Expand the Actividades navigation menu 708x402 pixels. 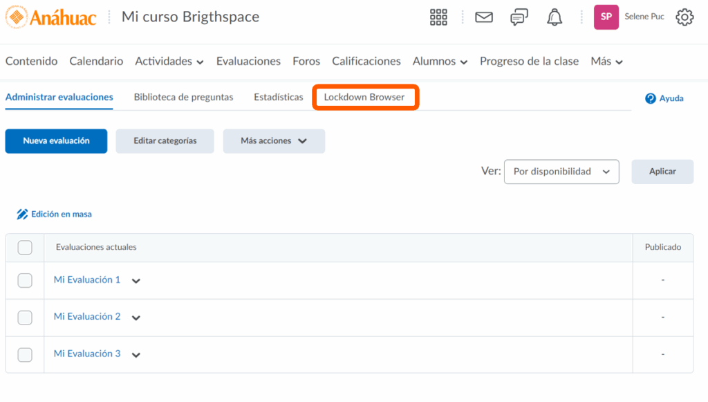[x=169, y=62]
